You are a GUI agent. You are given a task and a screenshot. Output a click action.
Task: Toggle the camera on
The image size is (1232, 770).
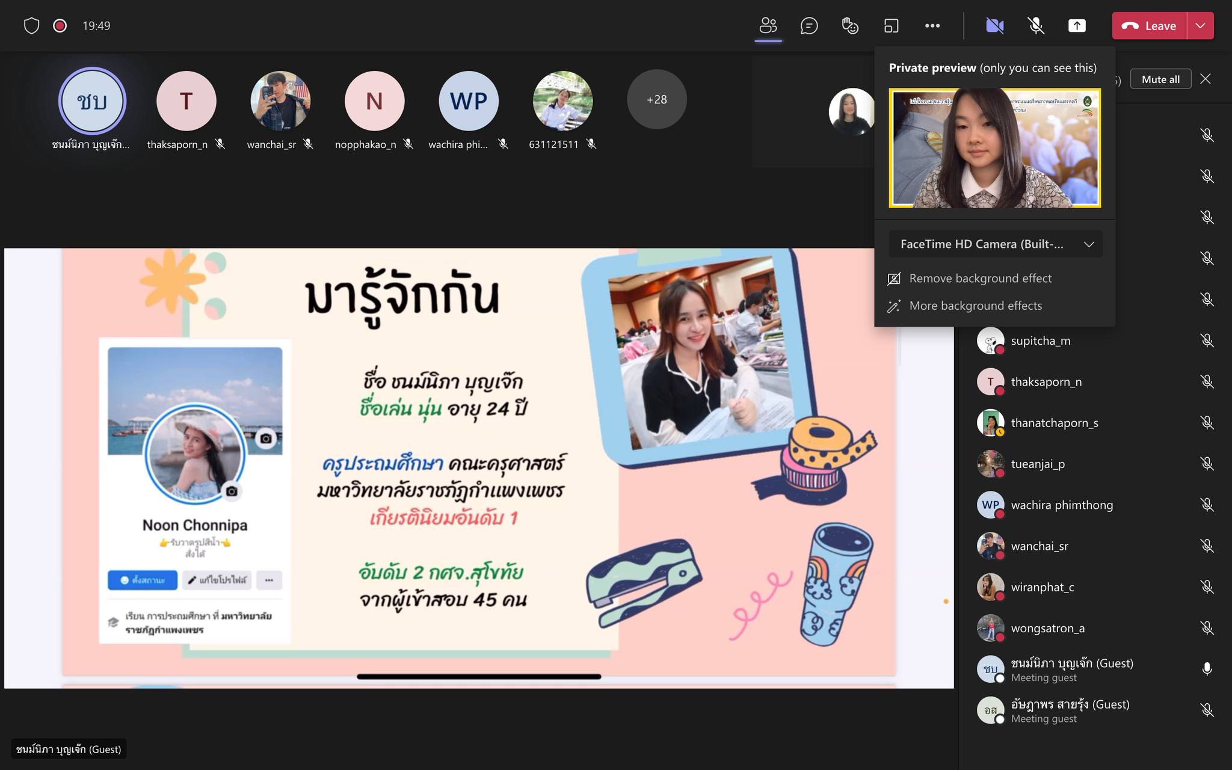tap(994, 26)
